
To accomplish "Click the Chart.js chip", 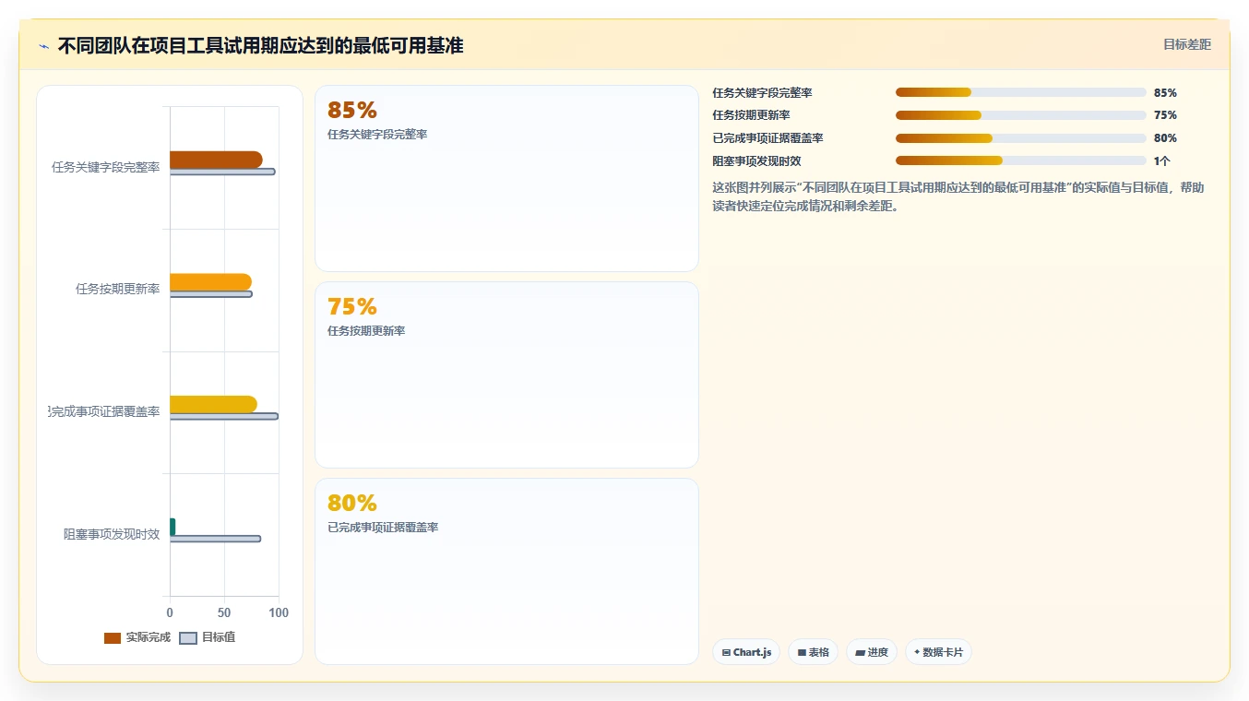I will tap(746, 652).
